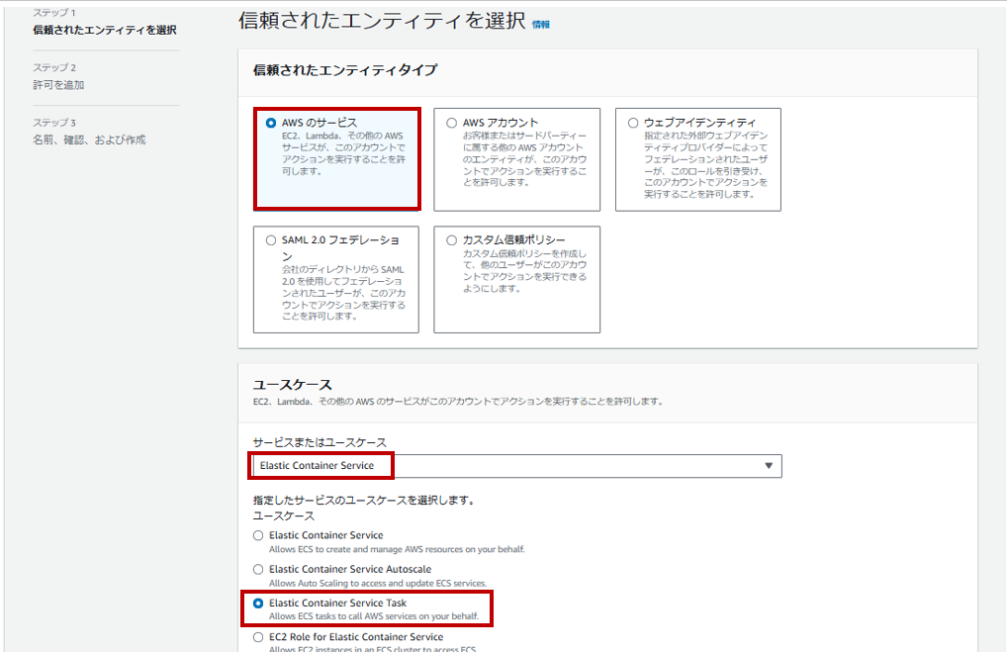Viewport: 1007px width, 652px height.
Task: Click the 指定したサービスのユースケースを選択します text
Action: click(x=364, y=500)
